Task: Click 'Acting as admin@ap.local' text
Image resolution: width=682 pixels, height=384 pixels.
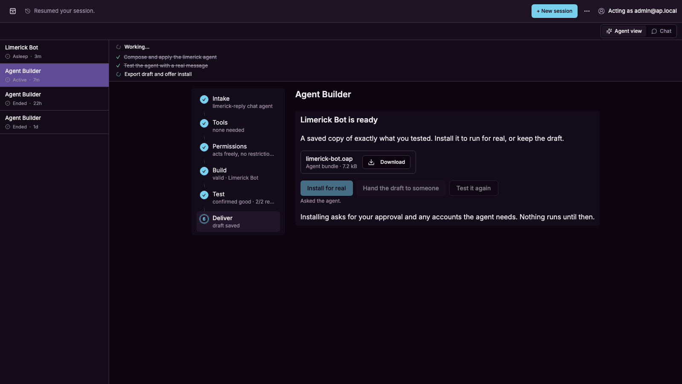Action: coord(642,11)
